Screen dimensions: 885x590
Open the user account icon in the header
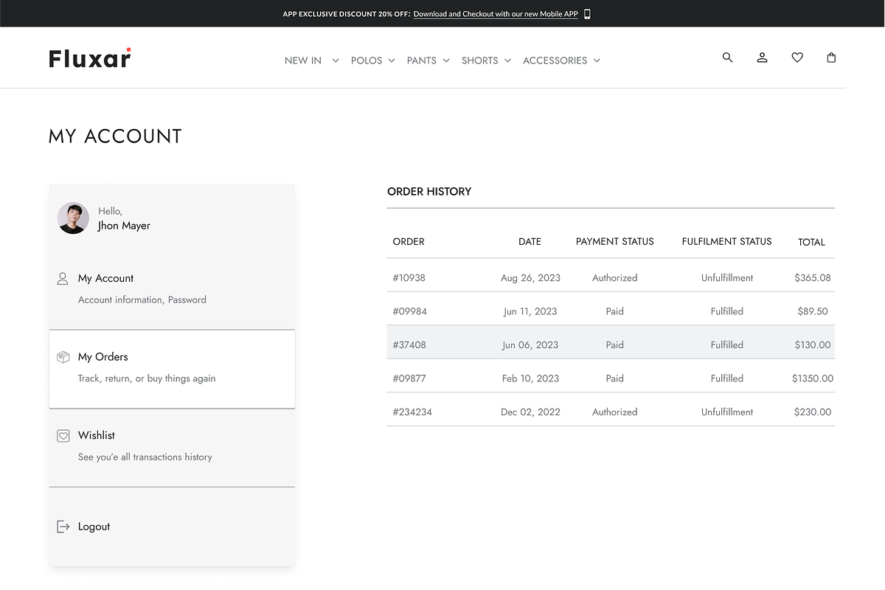[763, 58]
